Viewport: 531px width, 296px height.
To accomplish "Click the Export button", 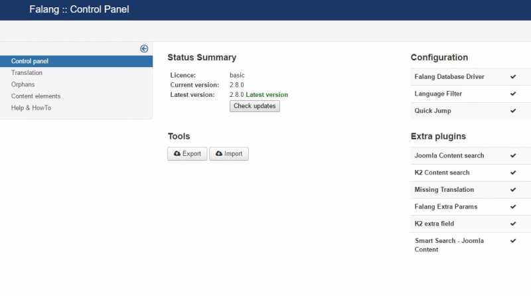I will (187, 154).
